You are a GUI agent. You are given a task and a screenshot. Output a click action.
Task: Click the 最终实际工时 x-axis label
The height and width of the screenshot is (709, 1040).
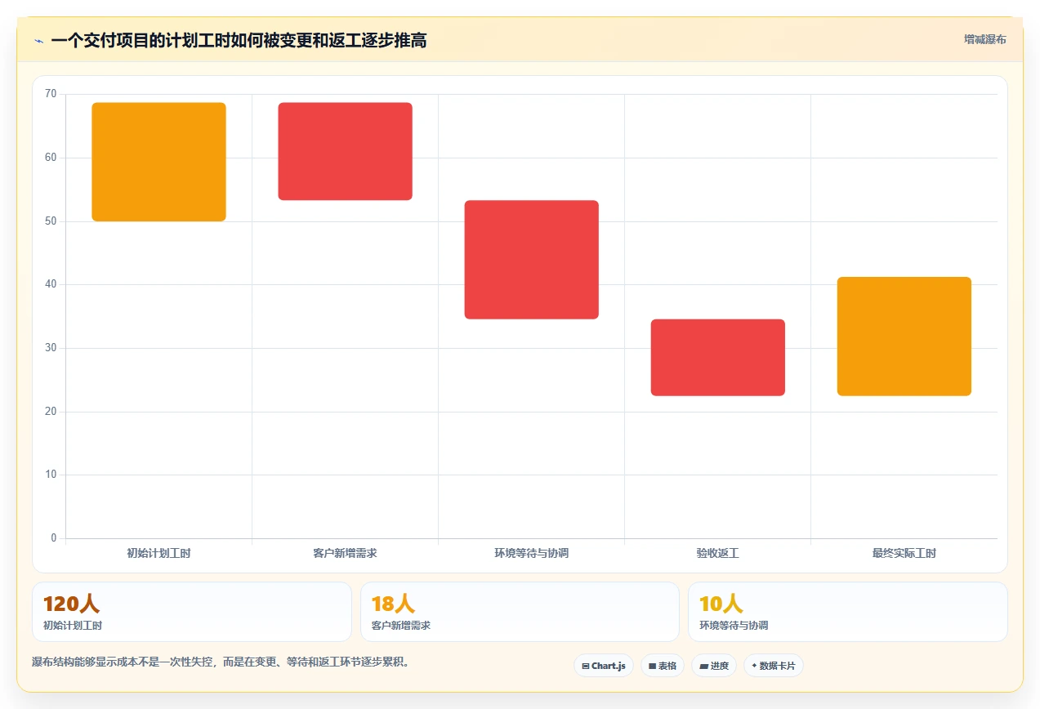(x=904, y=553)
